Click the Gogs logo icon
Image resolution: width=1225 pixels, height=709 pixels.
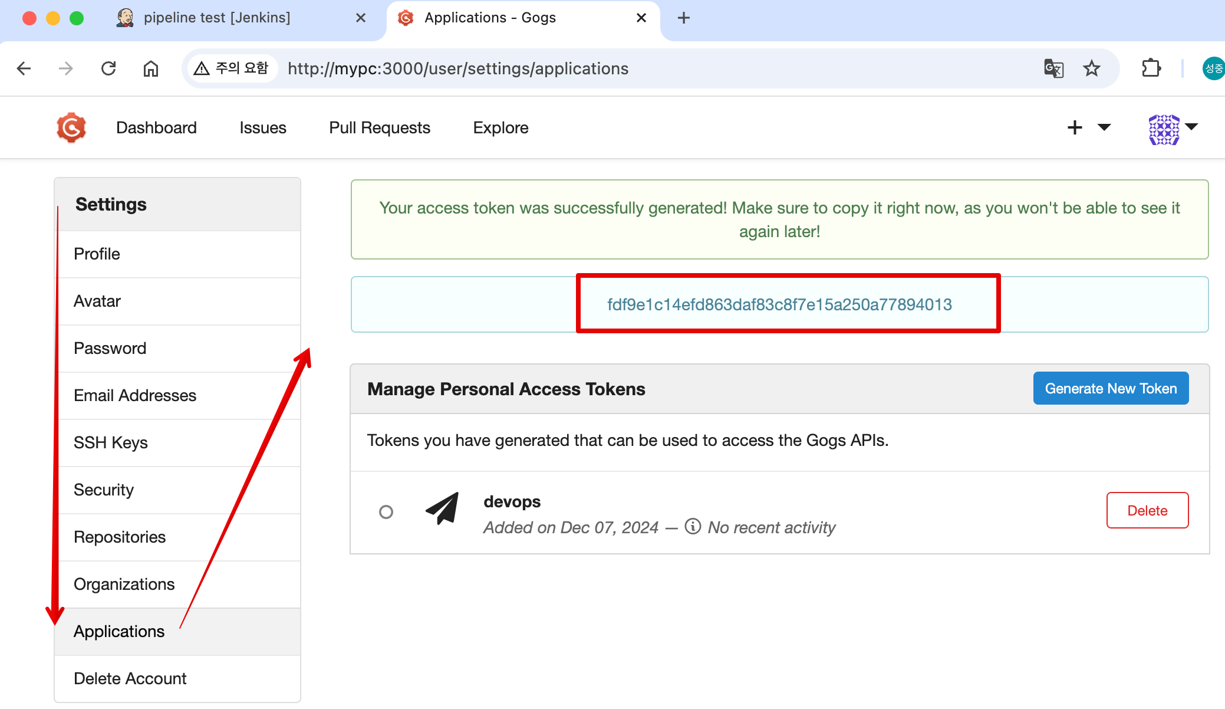coord(71,127)
